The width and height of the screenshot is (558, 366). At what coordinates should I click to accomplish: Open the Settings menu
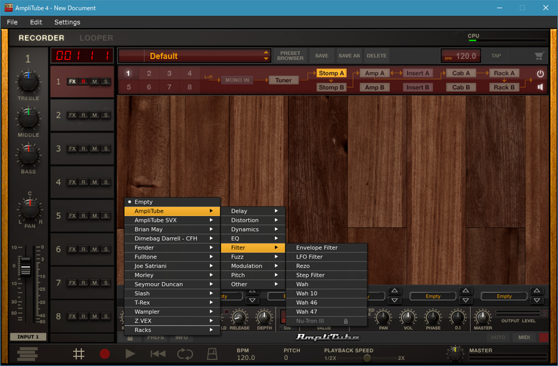67,22
